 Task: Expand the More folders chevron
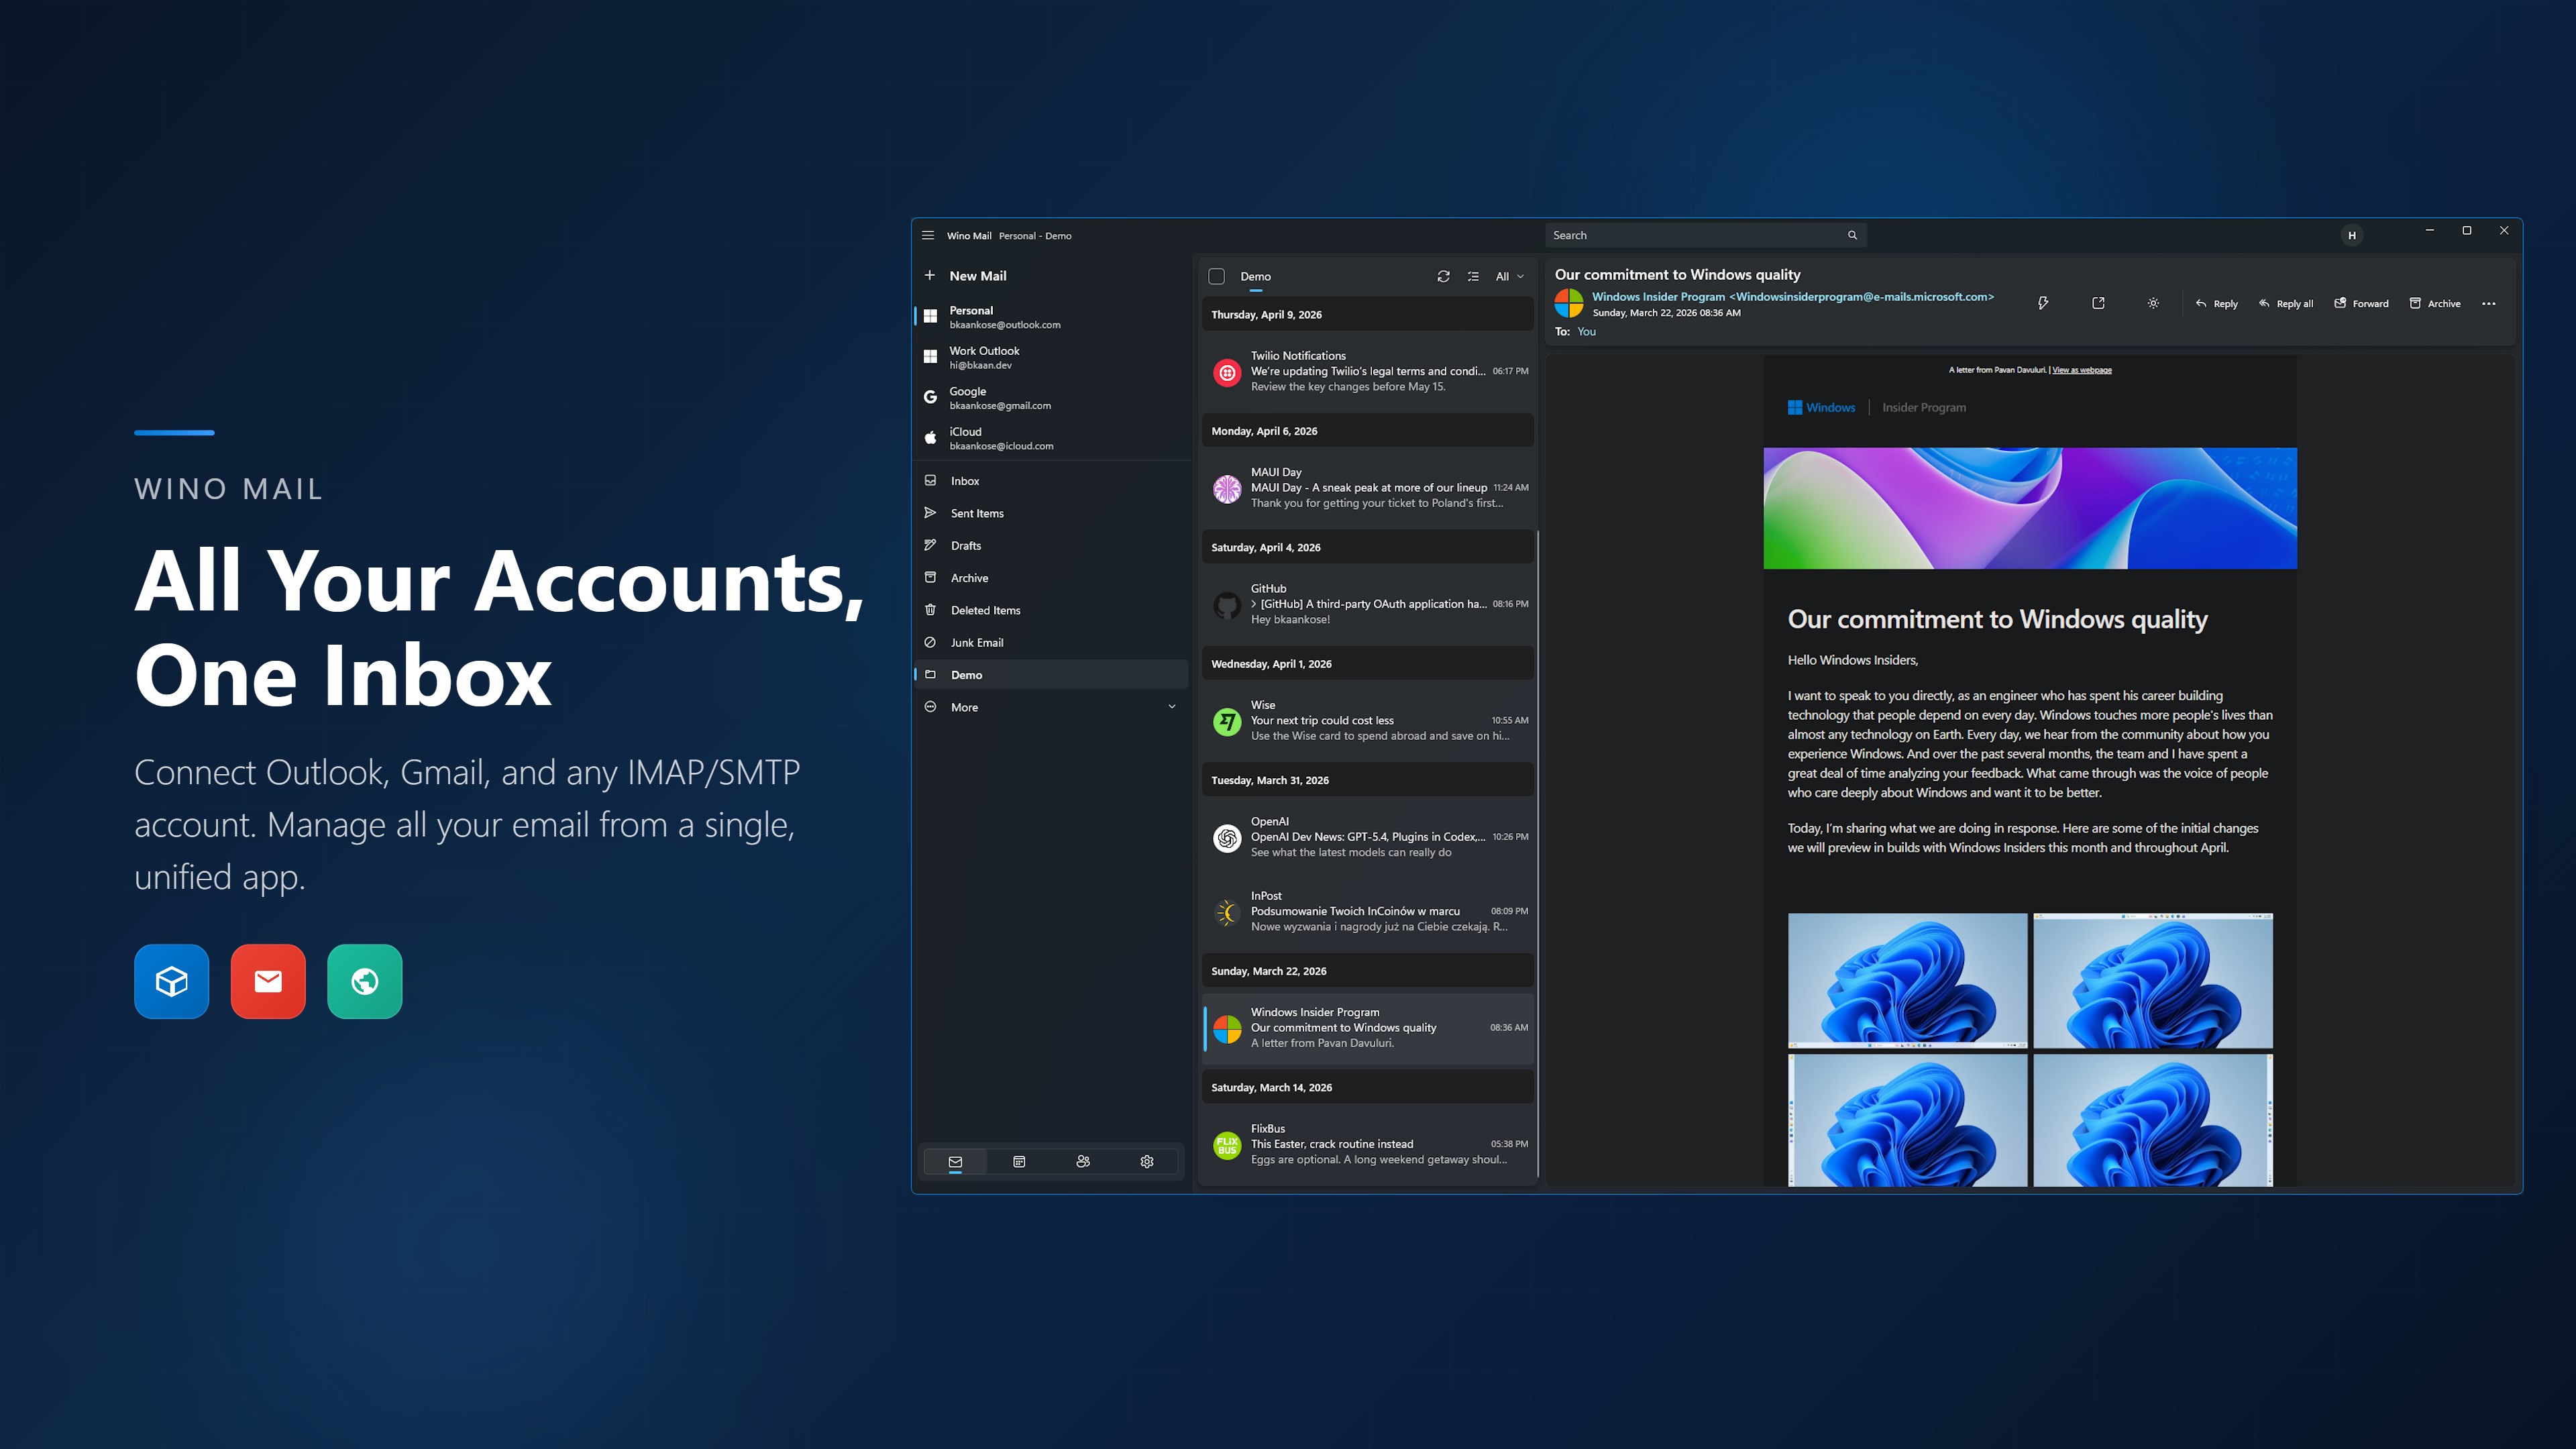[x=1172, y=707]
